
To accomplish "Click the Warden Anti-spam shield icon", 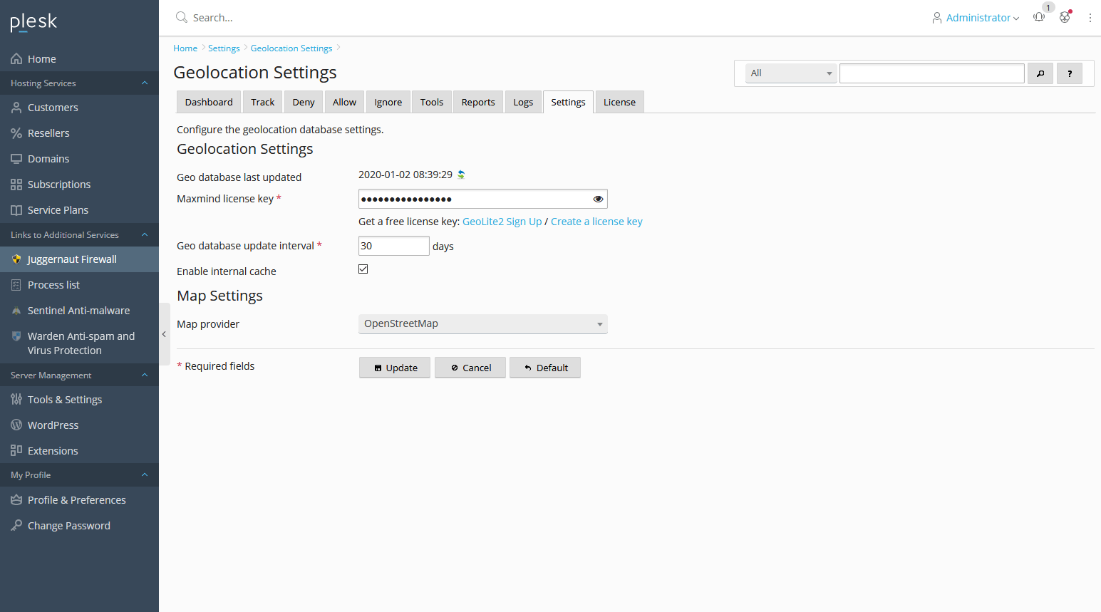I will [x=16, y=336].
